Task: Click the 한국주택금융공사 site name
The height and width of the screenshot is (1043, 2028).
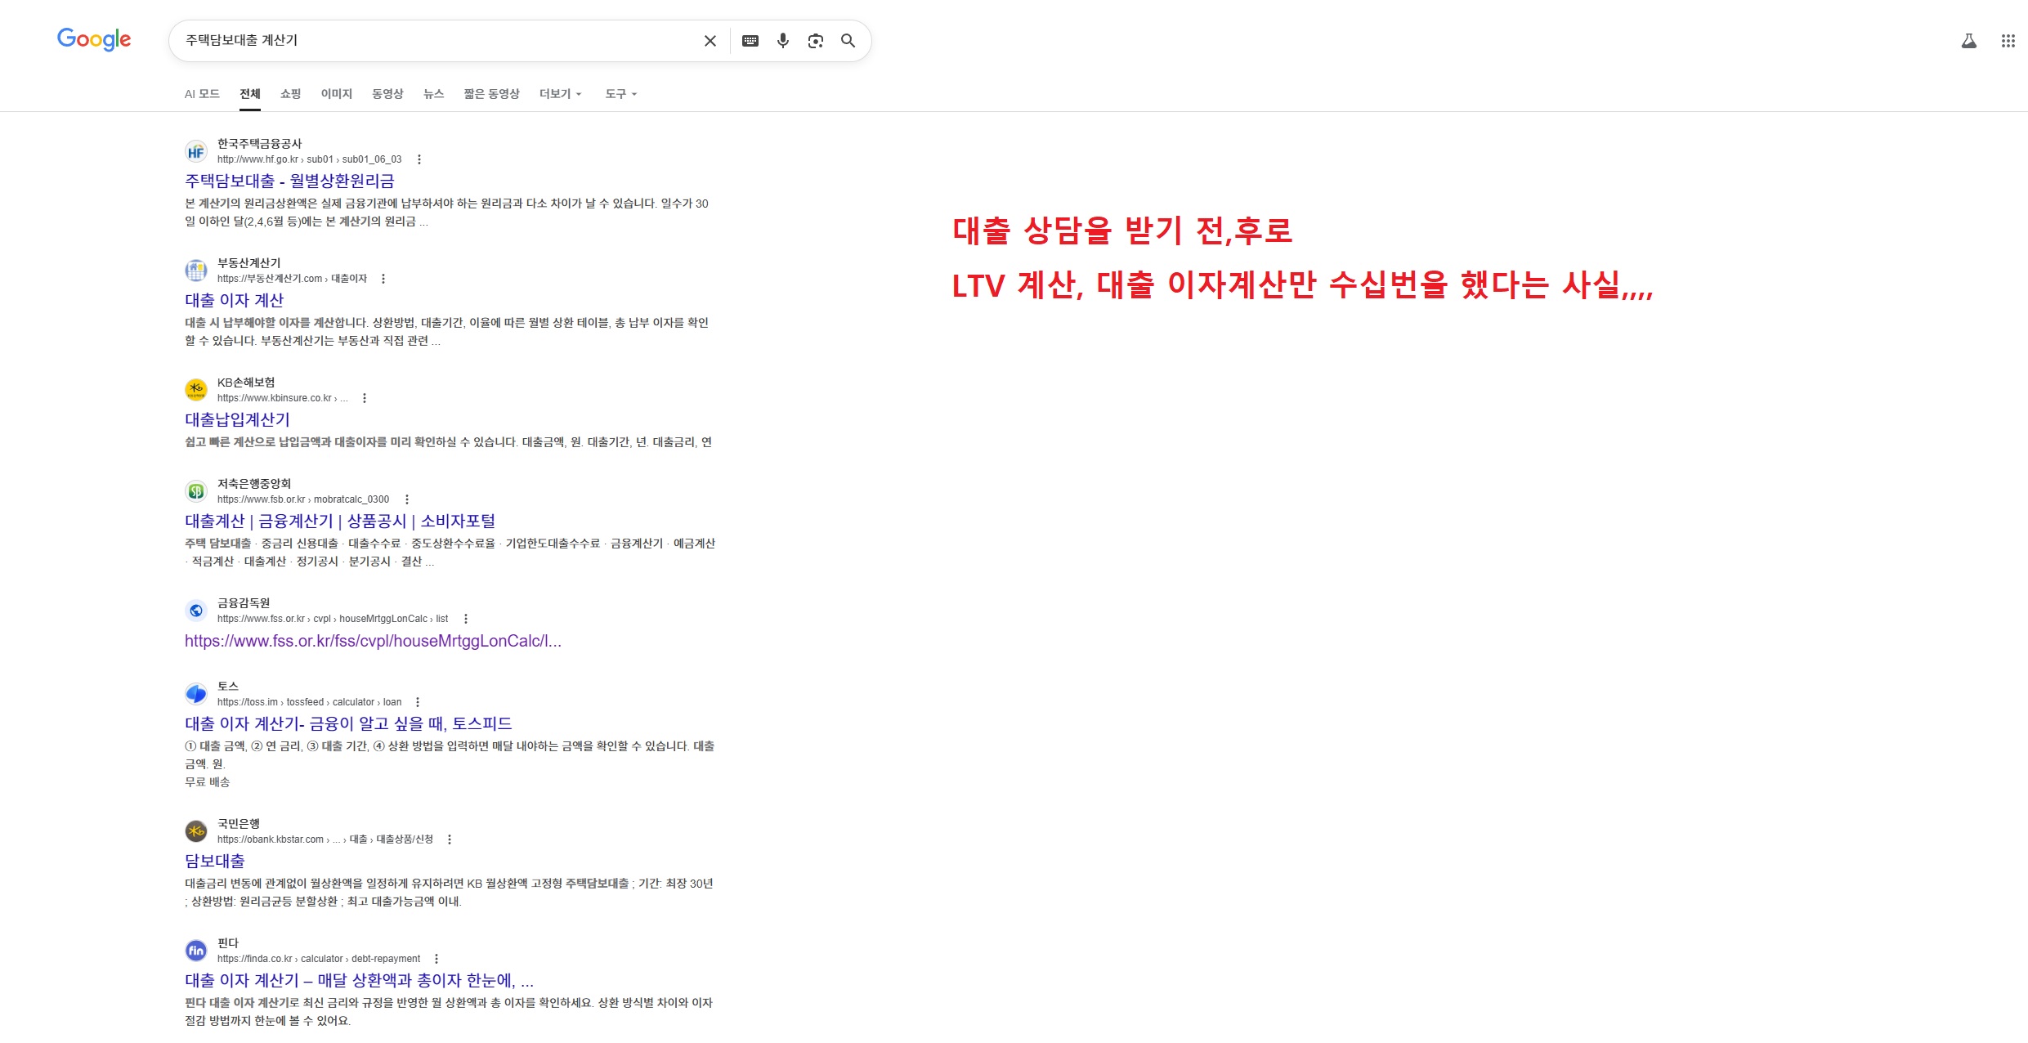Action: [x=260, y=144]
